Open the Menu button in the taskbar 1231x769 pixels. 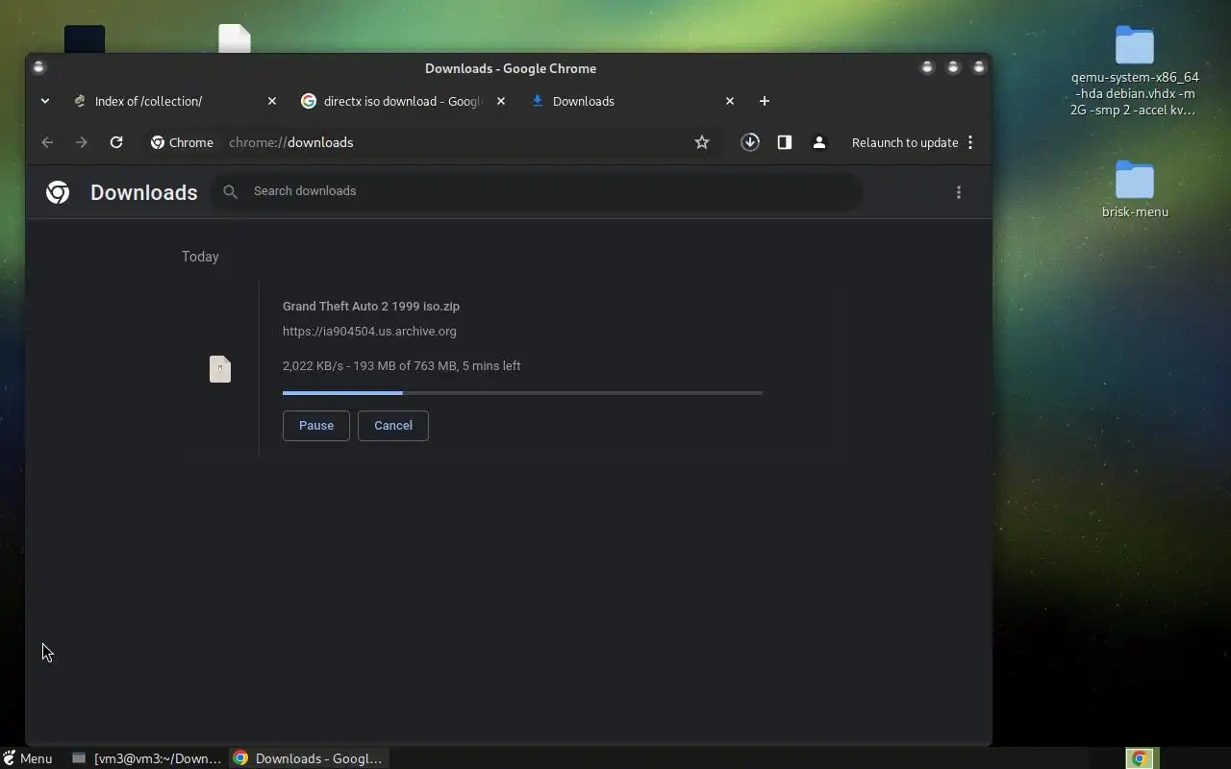coord(28,758)
